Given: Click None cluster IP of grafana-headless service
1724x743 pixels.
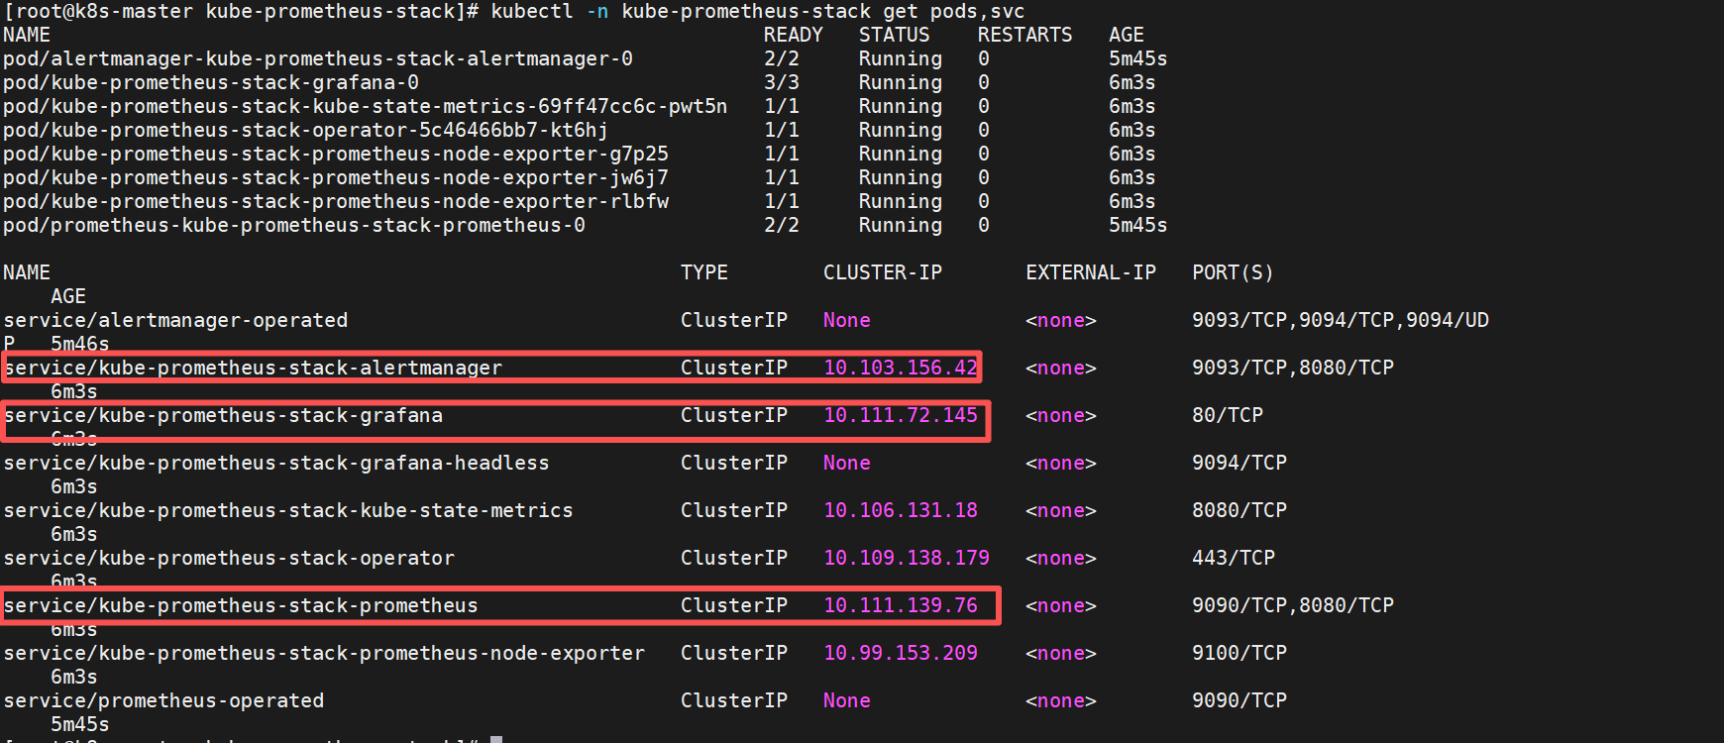Looking at the screenshot, I should coord(847,463).
